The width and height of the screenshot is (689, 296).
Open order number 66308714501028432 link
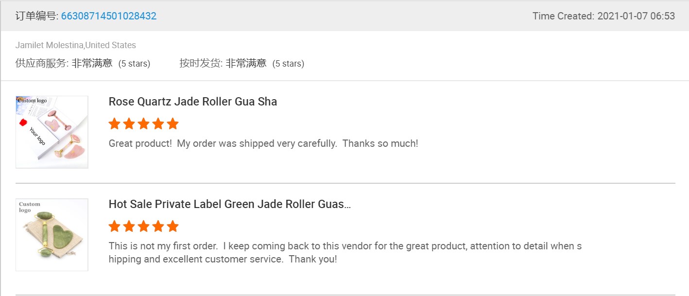(108, 16)
